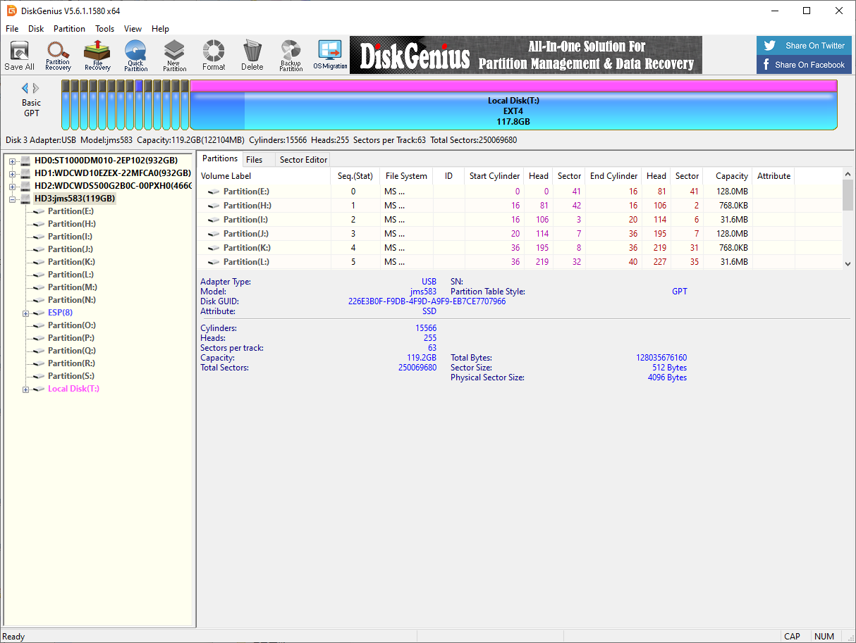The width and height of the screenshot is (856, 643).
Task: Expand the HD0 ST1000DM010 disk node
Action: [13, 161]
